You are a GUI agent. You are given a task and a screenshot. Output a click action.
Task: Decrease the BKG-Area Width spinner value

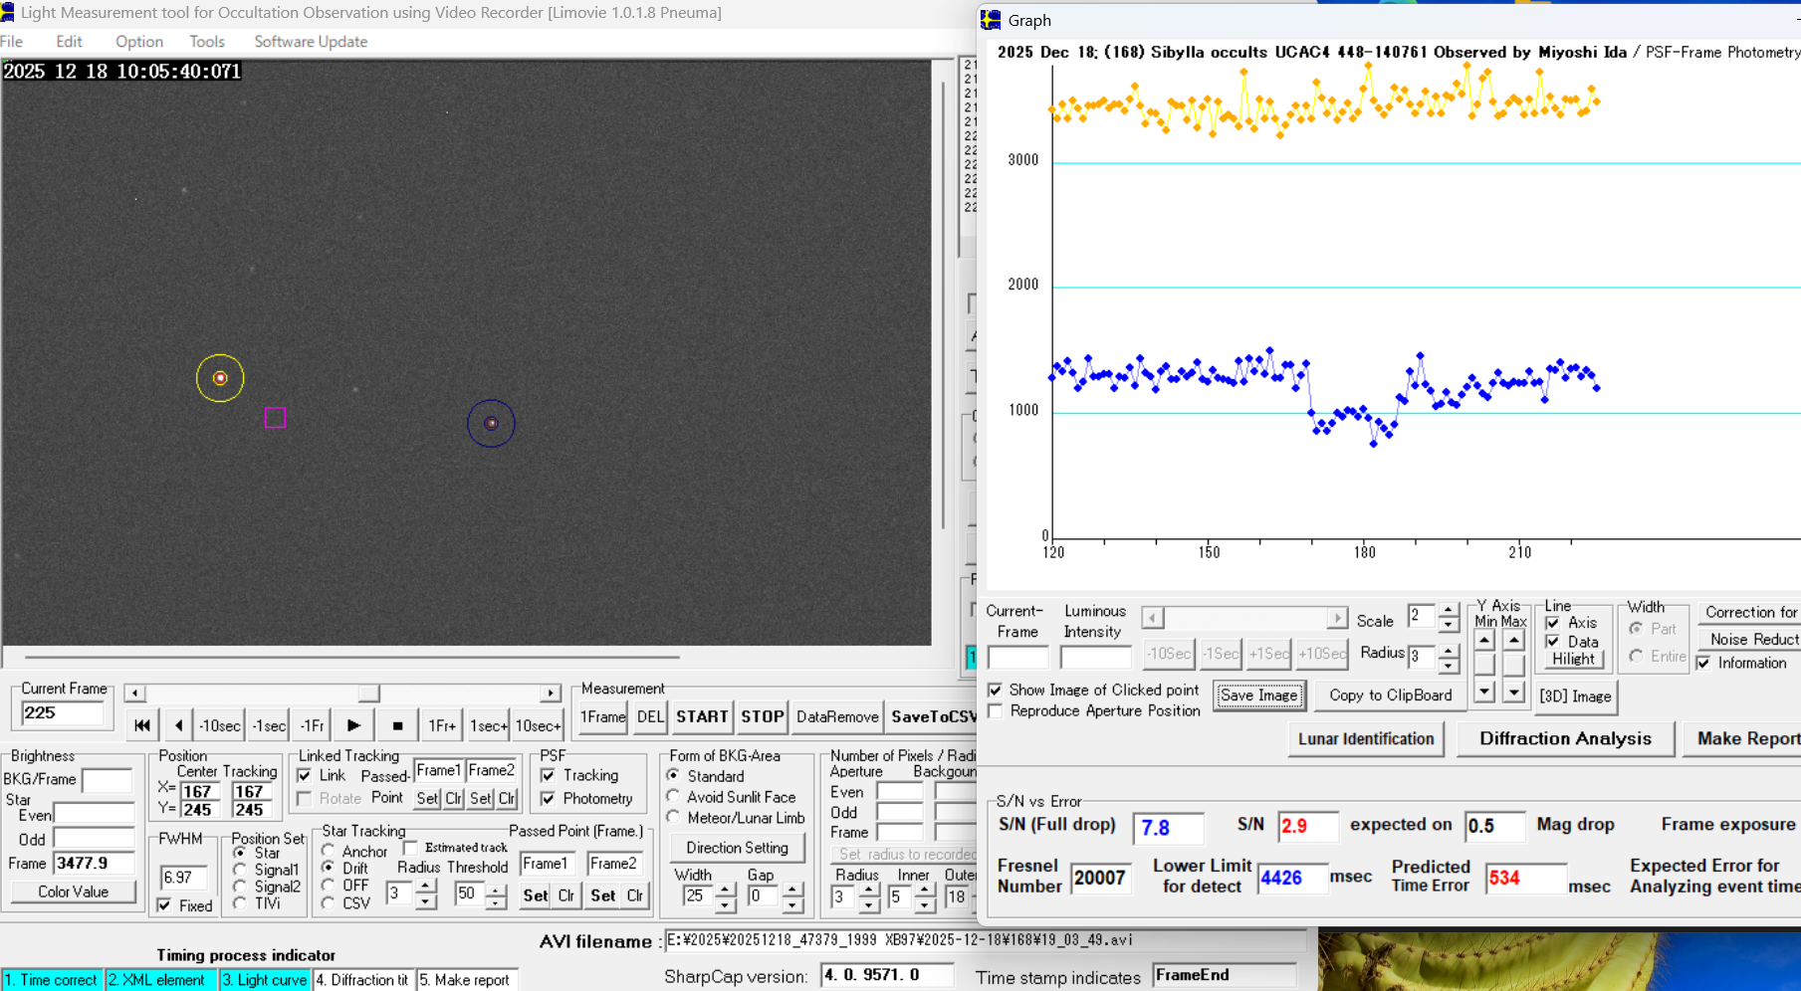(x=726, y=903)
